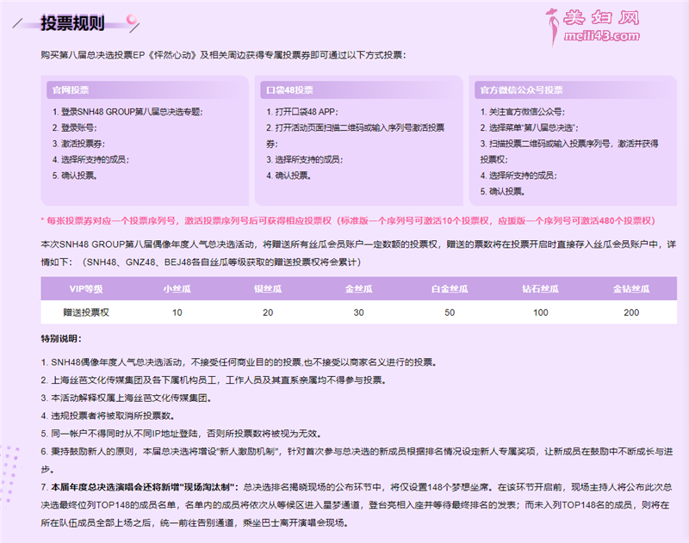
Task: Click step "3. 扫描投票二维码或输入投票序列号"
Action: (569, 151)
